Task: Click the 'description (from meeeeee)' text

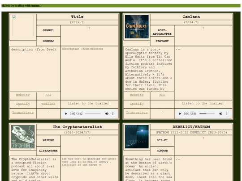Action: [82, 49]
